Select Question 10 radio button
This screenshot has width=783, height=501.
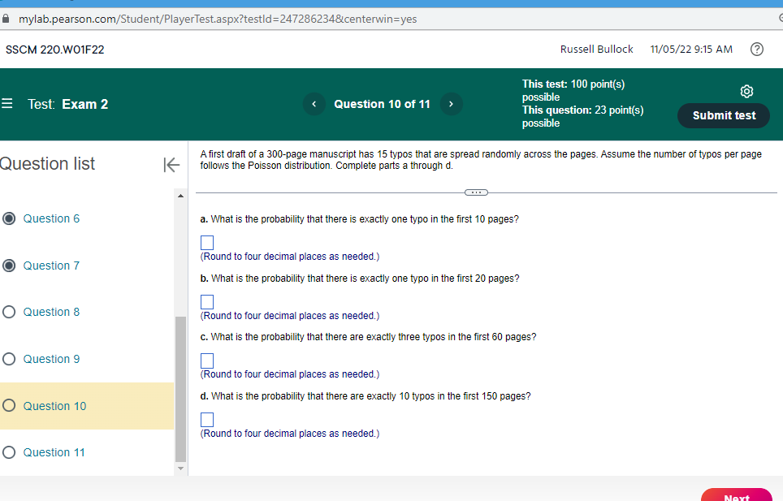click(x=9, y=406)
